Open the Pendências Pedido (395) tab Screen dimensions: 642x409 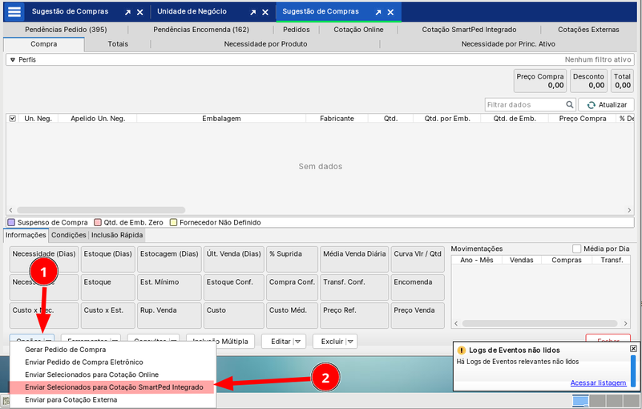coord(66,30)
